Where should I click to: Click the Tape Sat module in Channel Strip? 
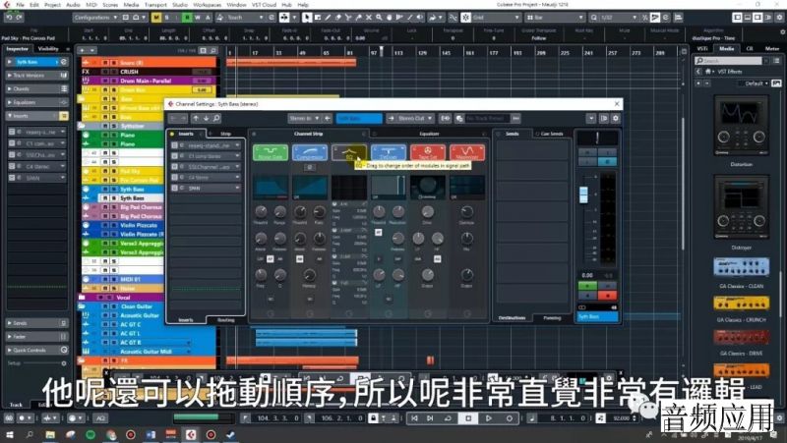[x=428, y=152]
